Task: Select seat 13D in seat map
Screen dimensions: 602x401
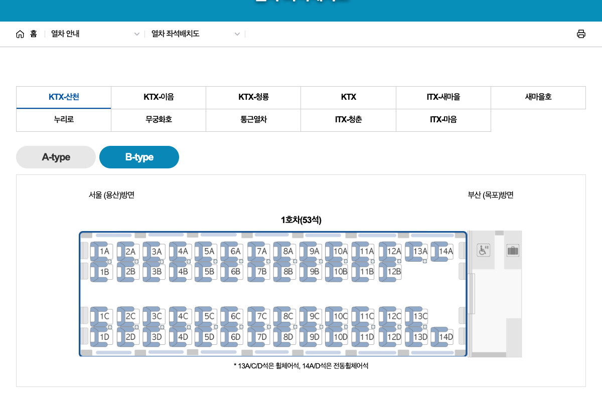Action: [416, 337]
